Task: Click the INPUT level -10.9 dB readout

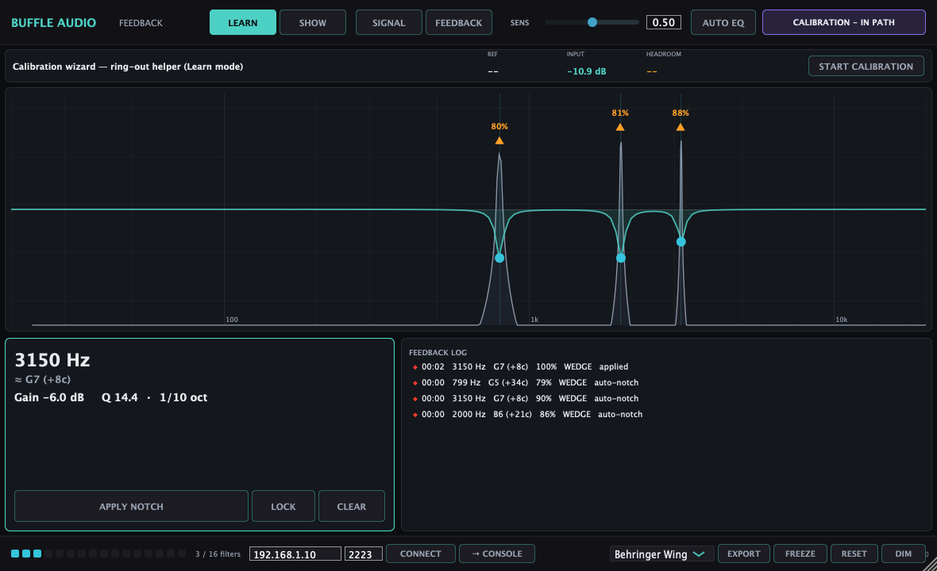Action: 586,71
